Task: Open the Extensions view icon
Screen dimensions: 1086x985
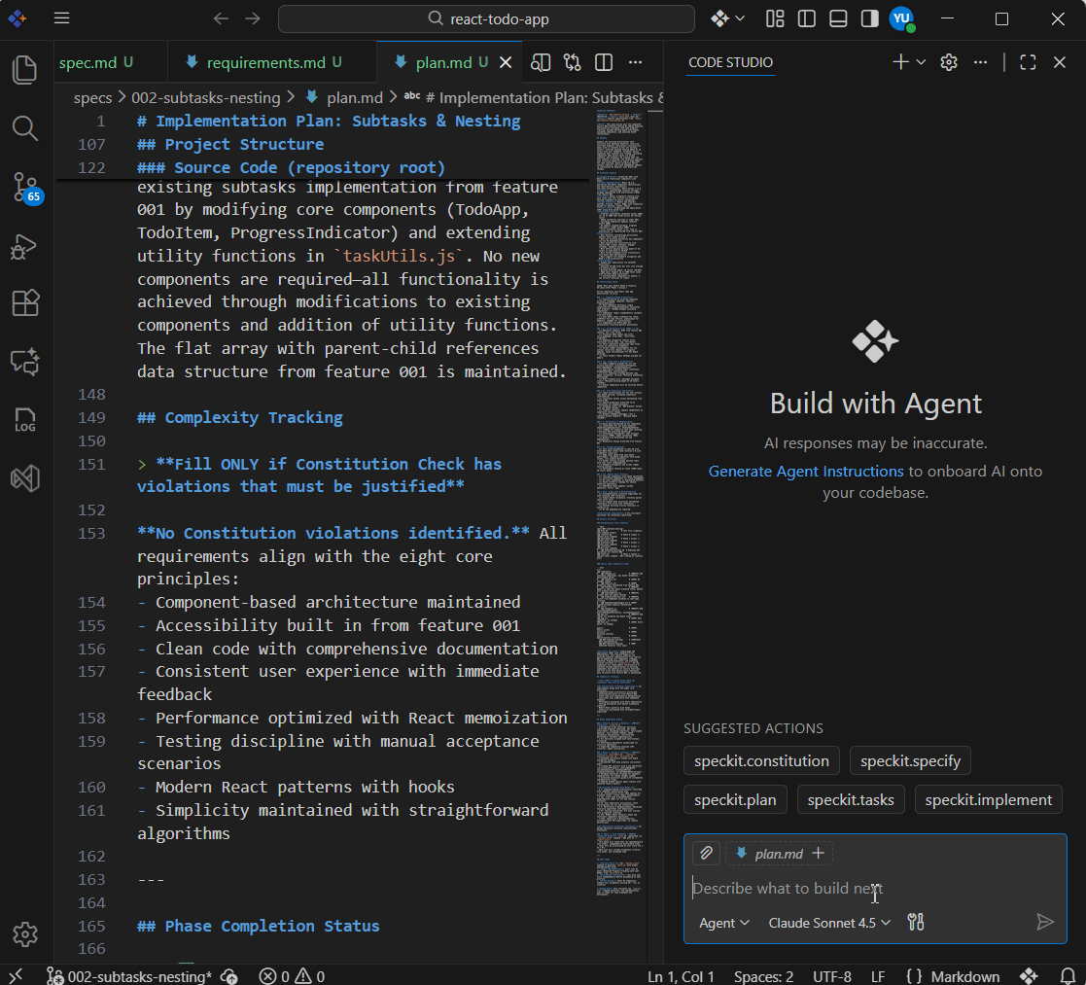Action: 25,303
